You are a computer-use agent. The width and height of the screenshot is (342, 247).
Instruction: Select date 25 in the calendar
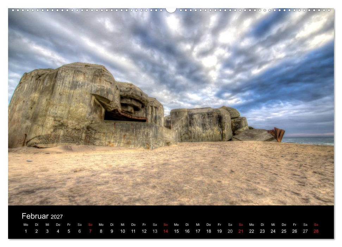tap(284, 231)
